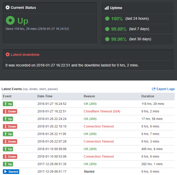177x175 pixels.
Task: Click the Uptime bar chart icon
Action: coord(107,8)
